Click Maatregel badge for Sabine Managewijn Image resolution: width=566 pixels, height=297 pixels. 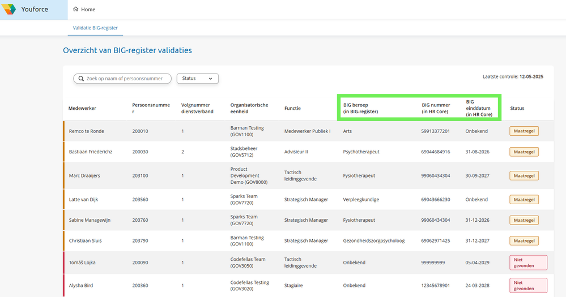(524, 220)
